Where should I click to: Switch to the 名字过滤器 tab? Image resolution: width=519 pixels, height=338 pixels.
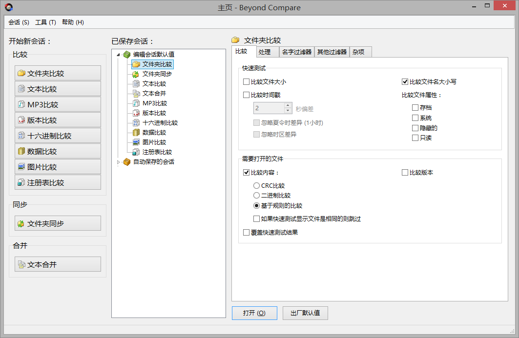point(297,52)
